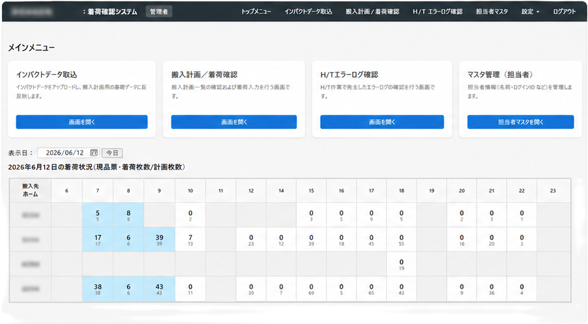Click hour 14 cell showing 0 of 12
Image resolution: width=588 pixels, height=324 pixels.
(281, 239)
